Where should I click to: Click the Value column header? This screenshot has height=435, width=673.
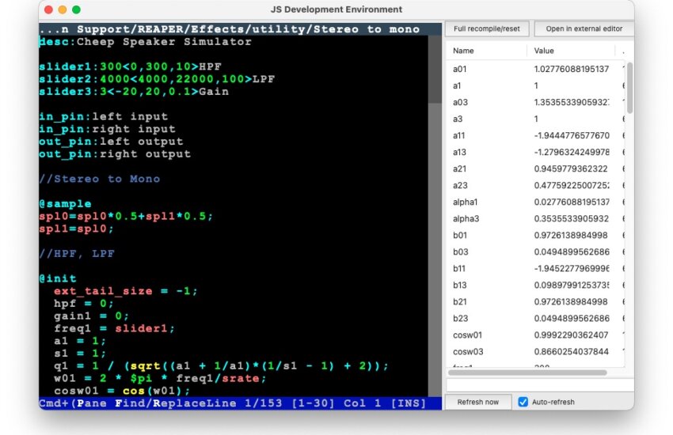[570, 51]
